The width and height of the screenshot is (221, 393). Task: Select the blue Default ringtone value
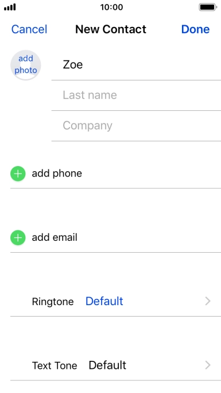pos(104,301)
